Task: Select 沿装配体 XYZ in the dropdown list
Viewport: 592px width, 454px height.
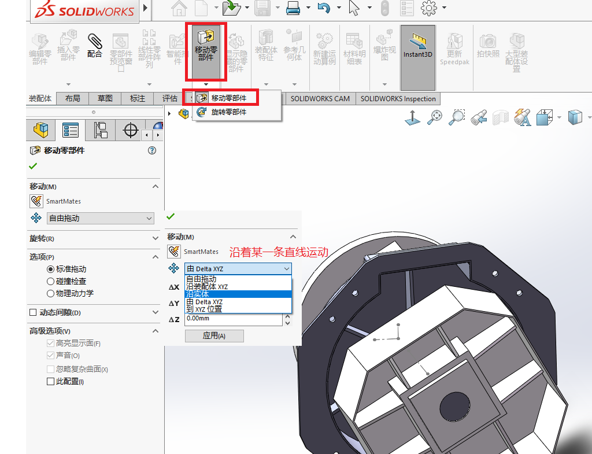Action: [x=238, y=287]
